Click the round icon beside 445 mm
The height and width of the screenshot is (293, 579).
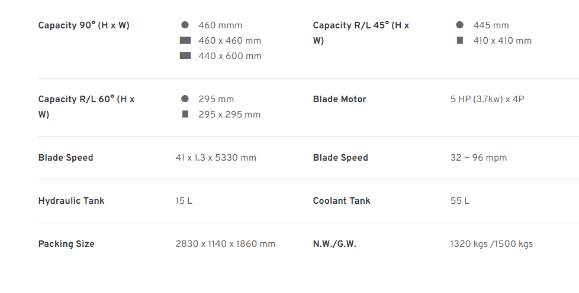460,25
